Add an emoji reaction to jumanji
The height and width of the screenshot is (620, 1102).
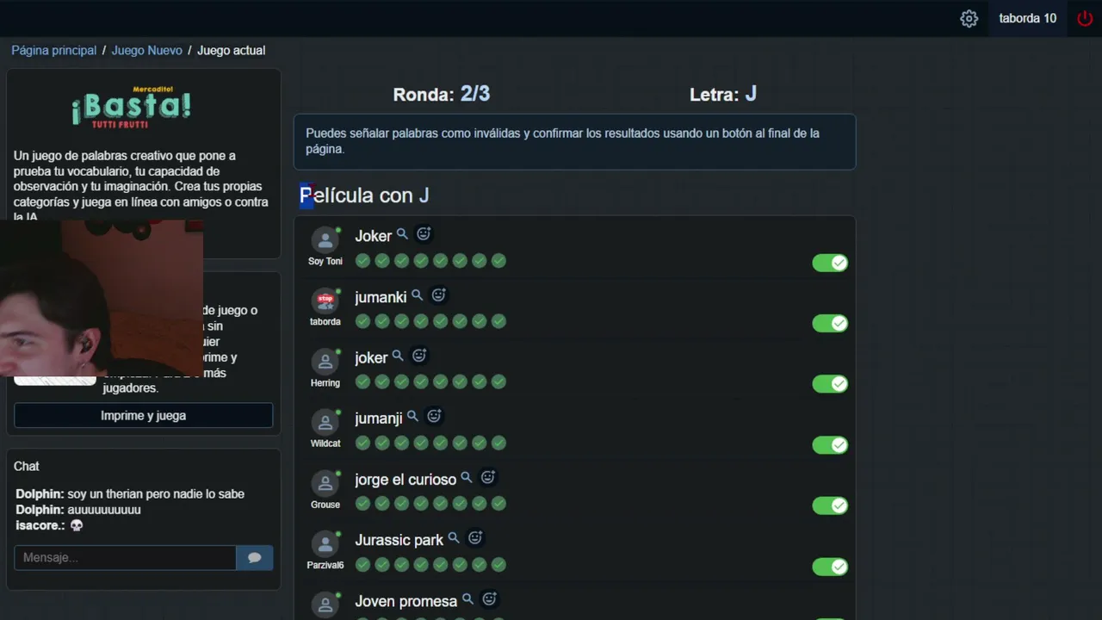point(434,417)
